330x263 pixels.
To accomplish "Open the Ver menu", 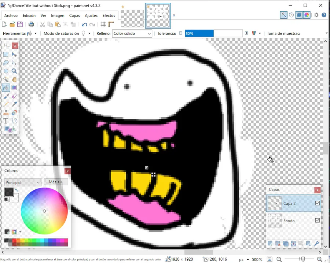I will [x=43, y=15].
